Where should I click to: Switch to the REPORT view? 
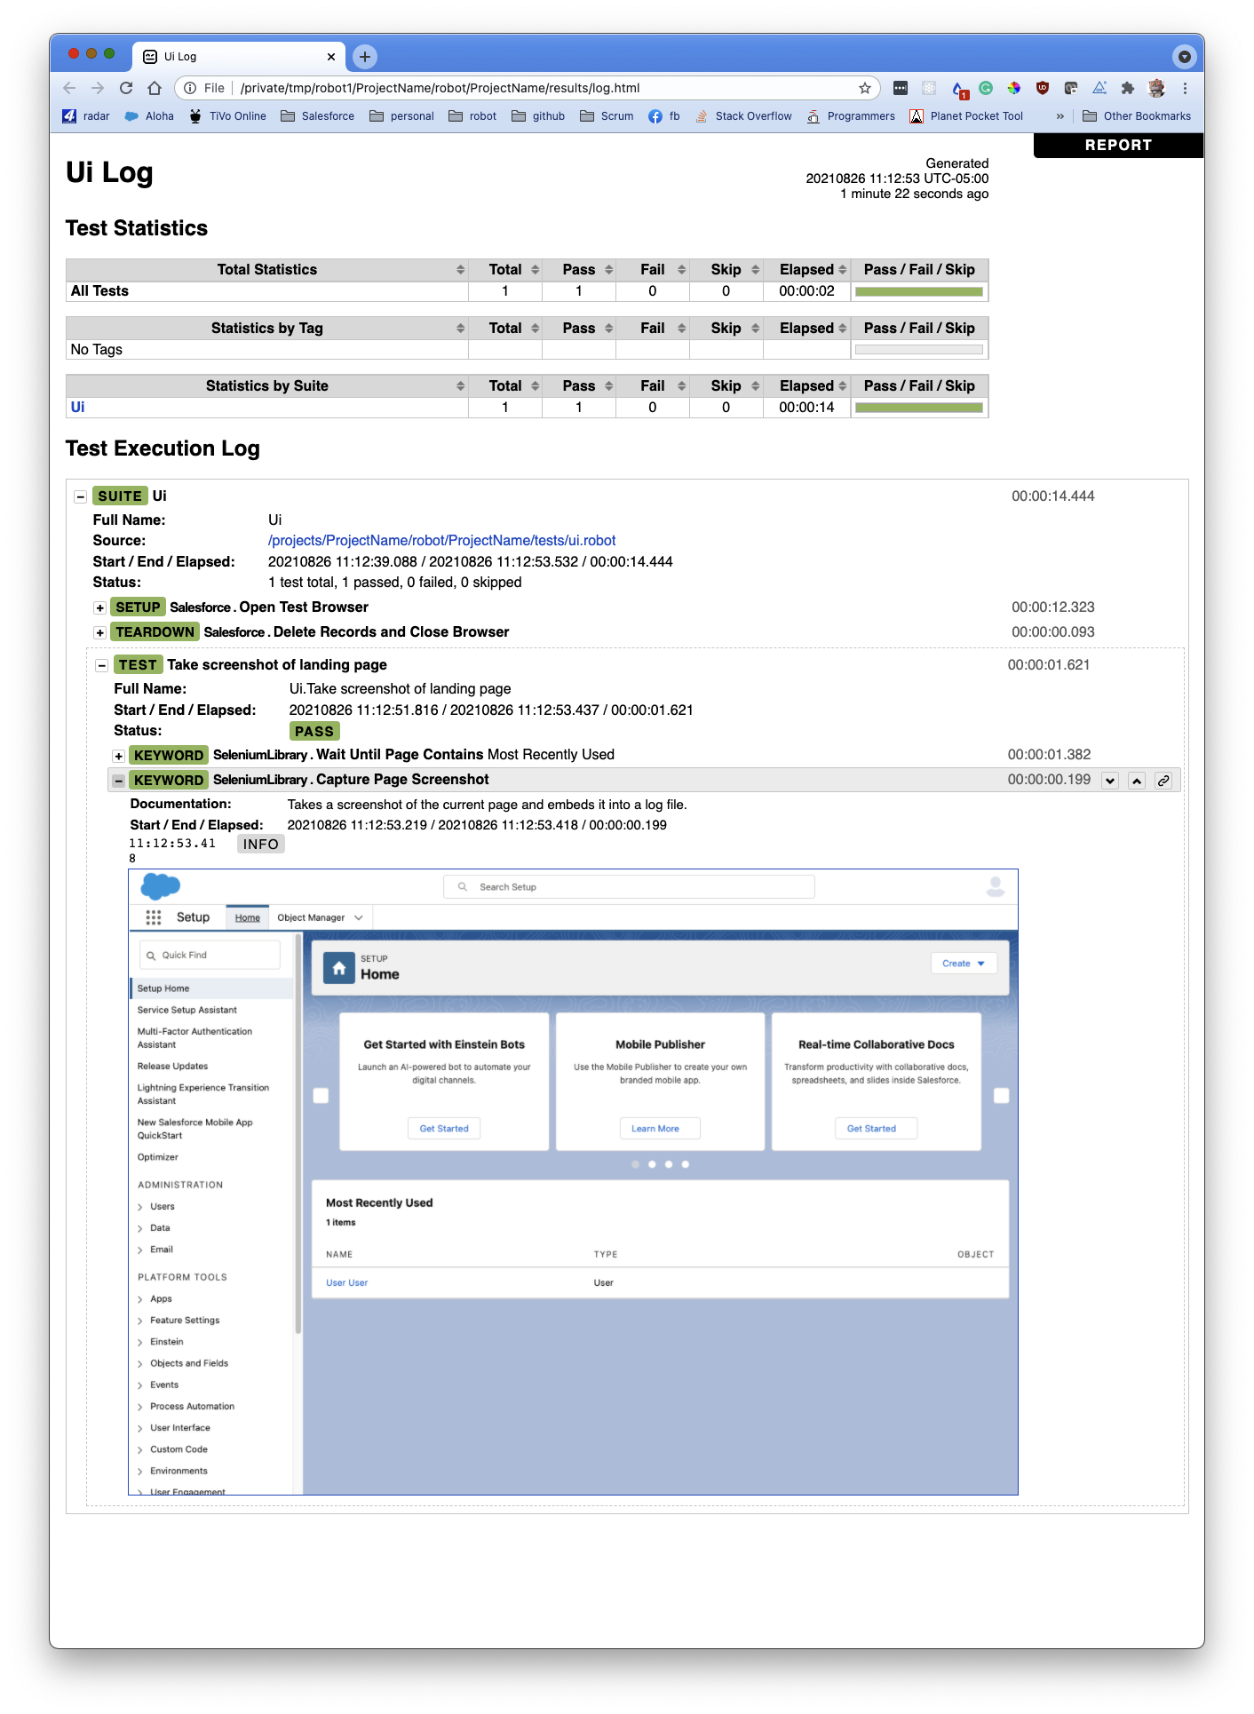click(x=1117, y=146)
